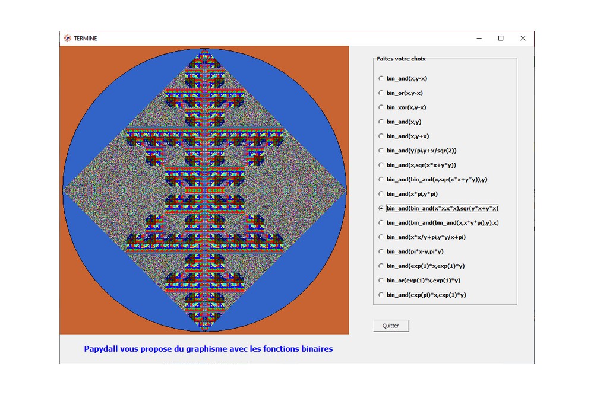
Task: Select bin_and(x*x/y+pi,y*y/x+pi) radio button
Action: (x=422, y=237)
